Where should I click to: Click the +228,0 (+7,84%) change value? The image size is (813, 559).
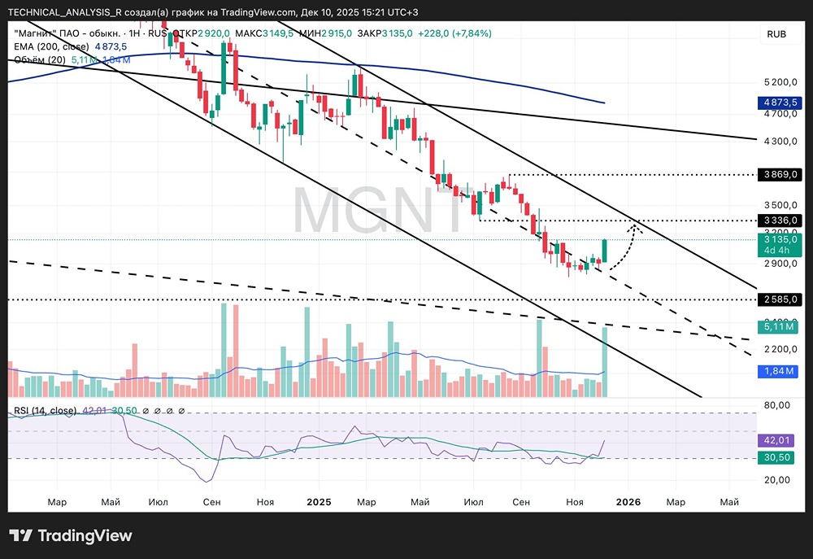pyautogui.click(x=454, y=33)
